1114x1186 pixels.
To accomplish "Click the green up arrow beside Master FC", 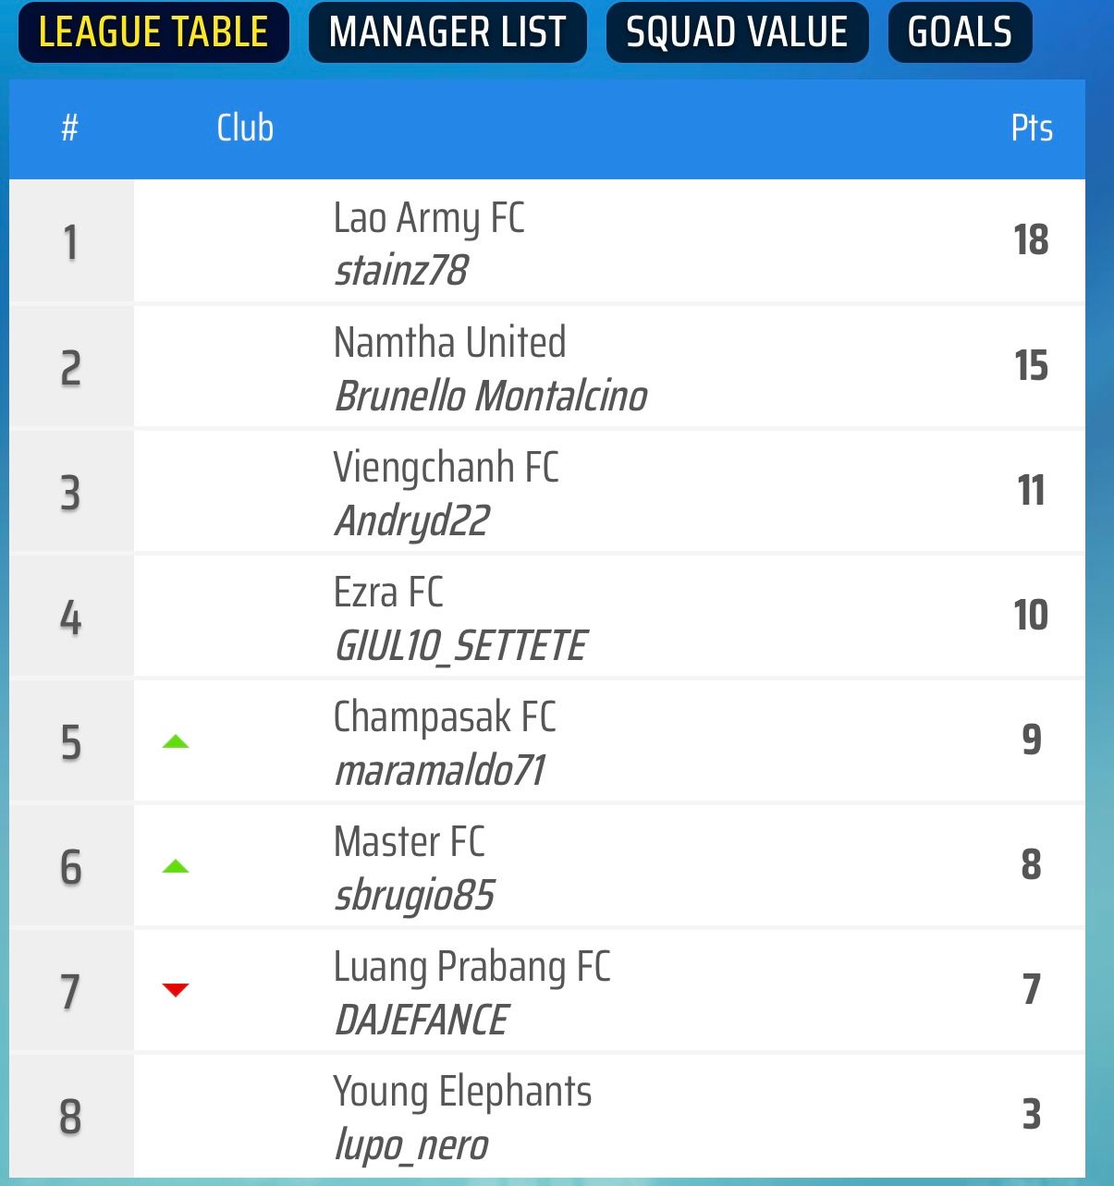I will point(176,866).
